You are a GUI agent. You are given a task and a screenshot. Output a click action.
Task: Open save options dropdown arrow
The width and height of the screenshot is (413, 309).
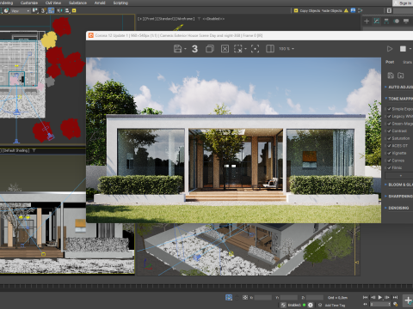click(185, 49)
